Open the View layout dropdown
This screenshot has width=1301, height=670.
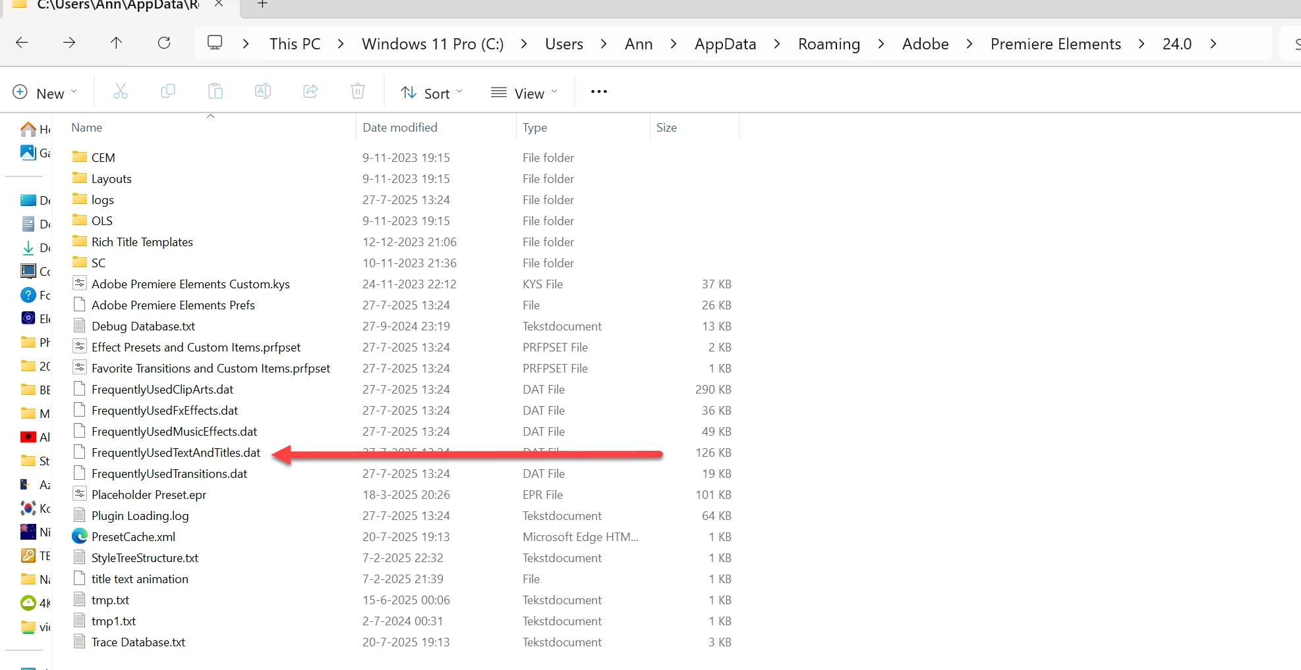tap(525, 93)
